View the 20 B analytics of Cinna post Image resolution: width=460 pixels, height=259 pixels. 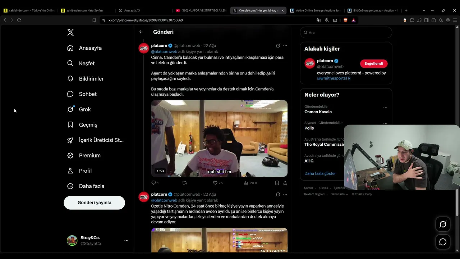coord(250,183)
